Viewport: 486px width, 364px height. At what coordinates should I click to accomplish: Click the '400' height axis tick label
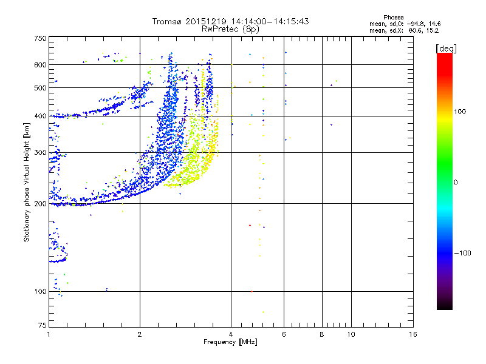pos(40,116)
